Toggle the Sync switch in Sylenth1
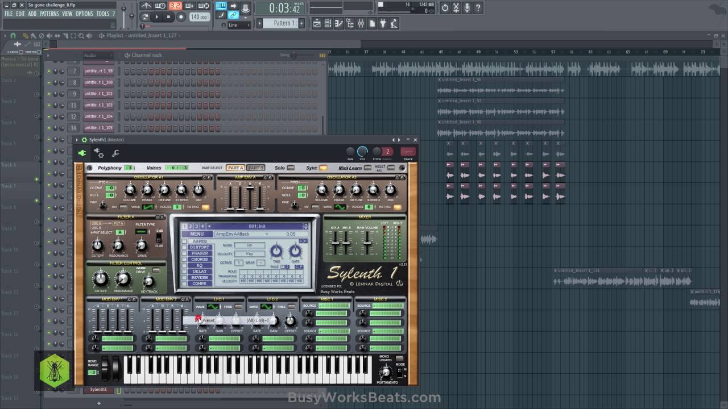728x409 pixels. [x=323, y=168]
